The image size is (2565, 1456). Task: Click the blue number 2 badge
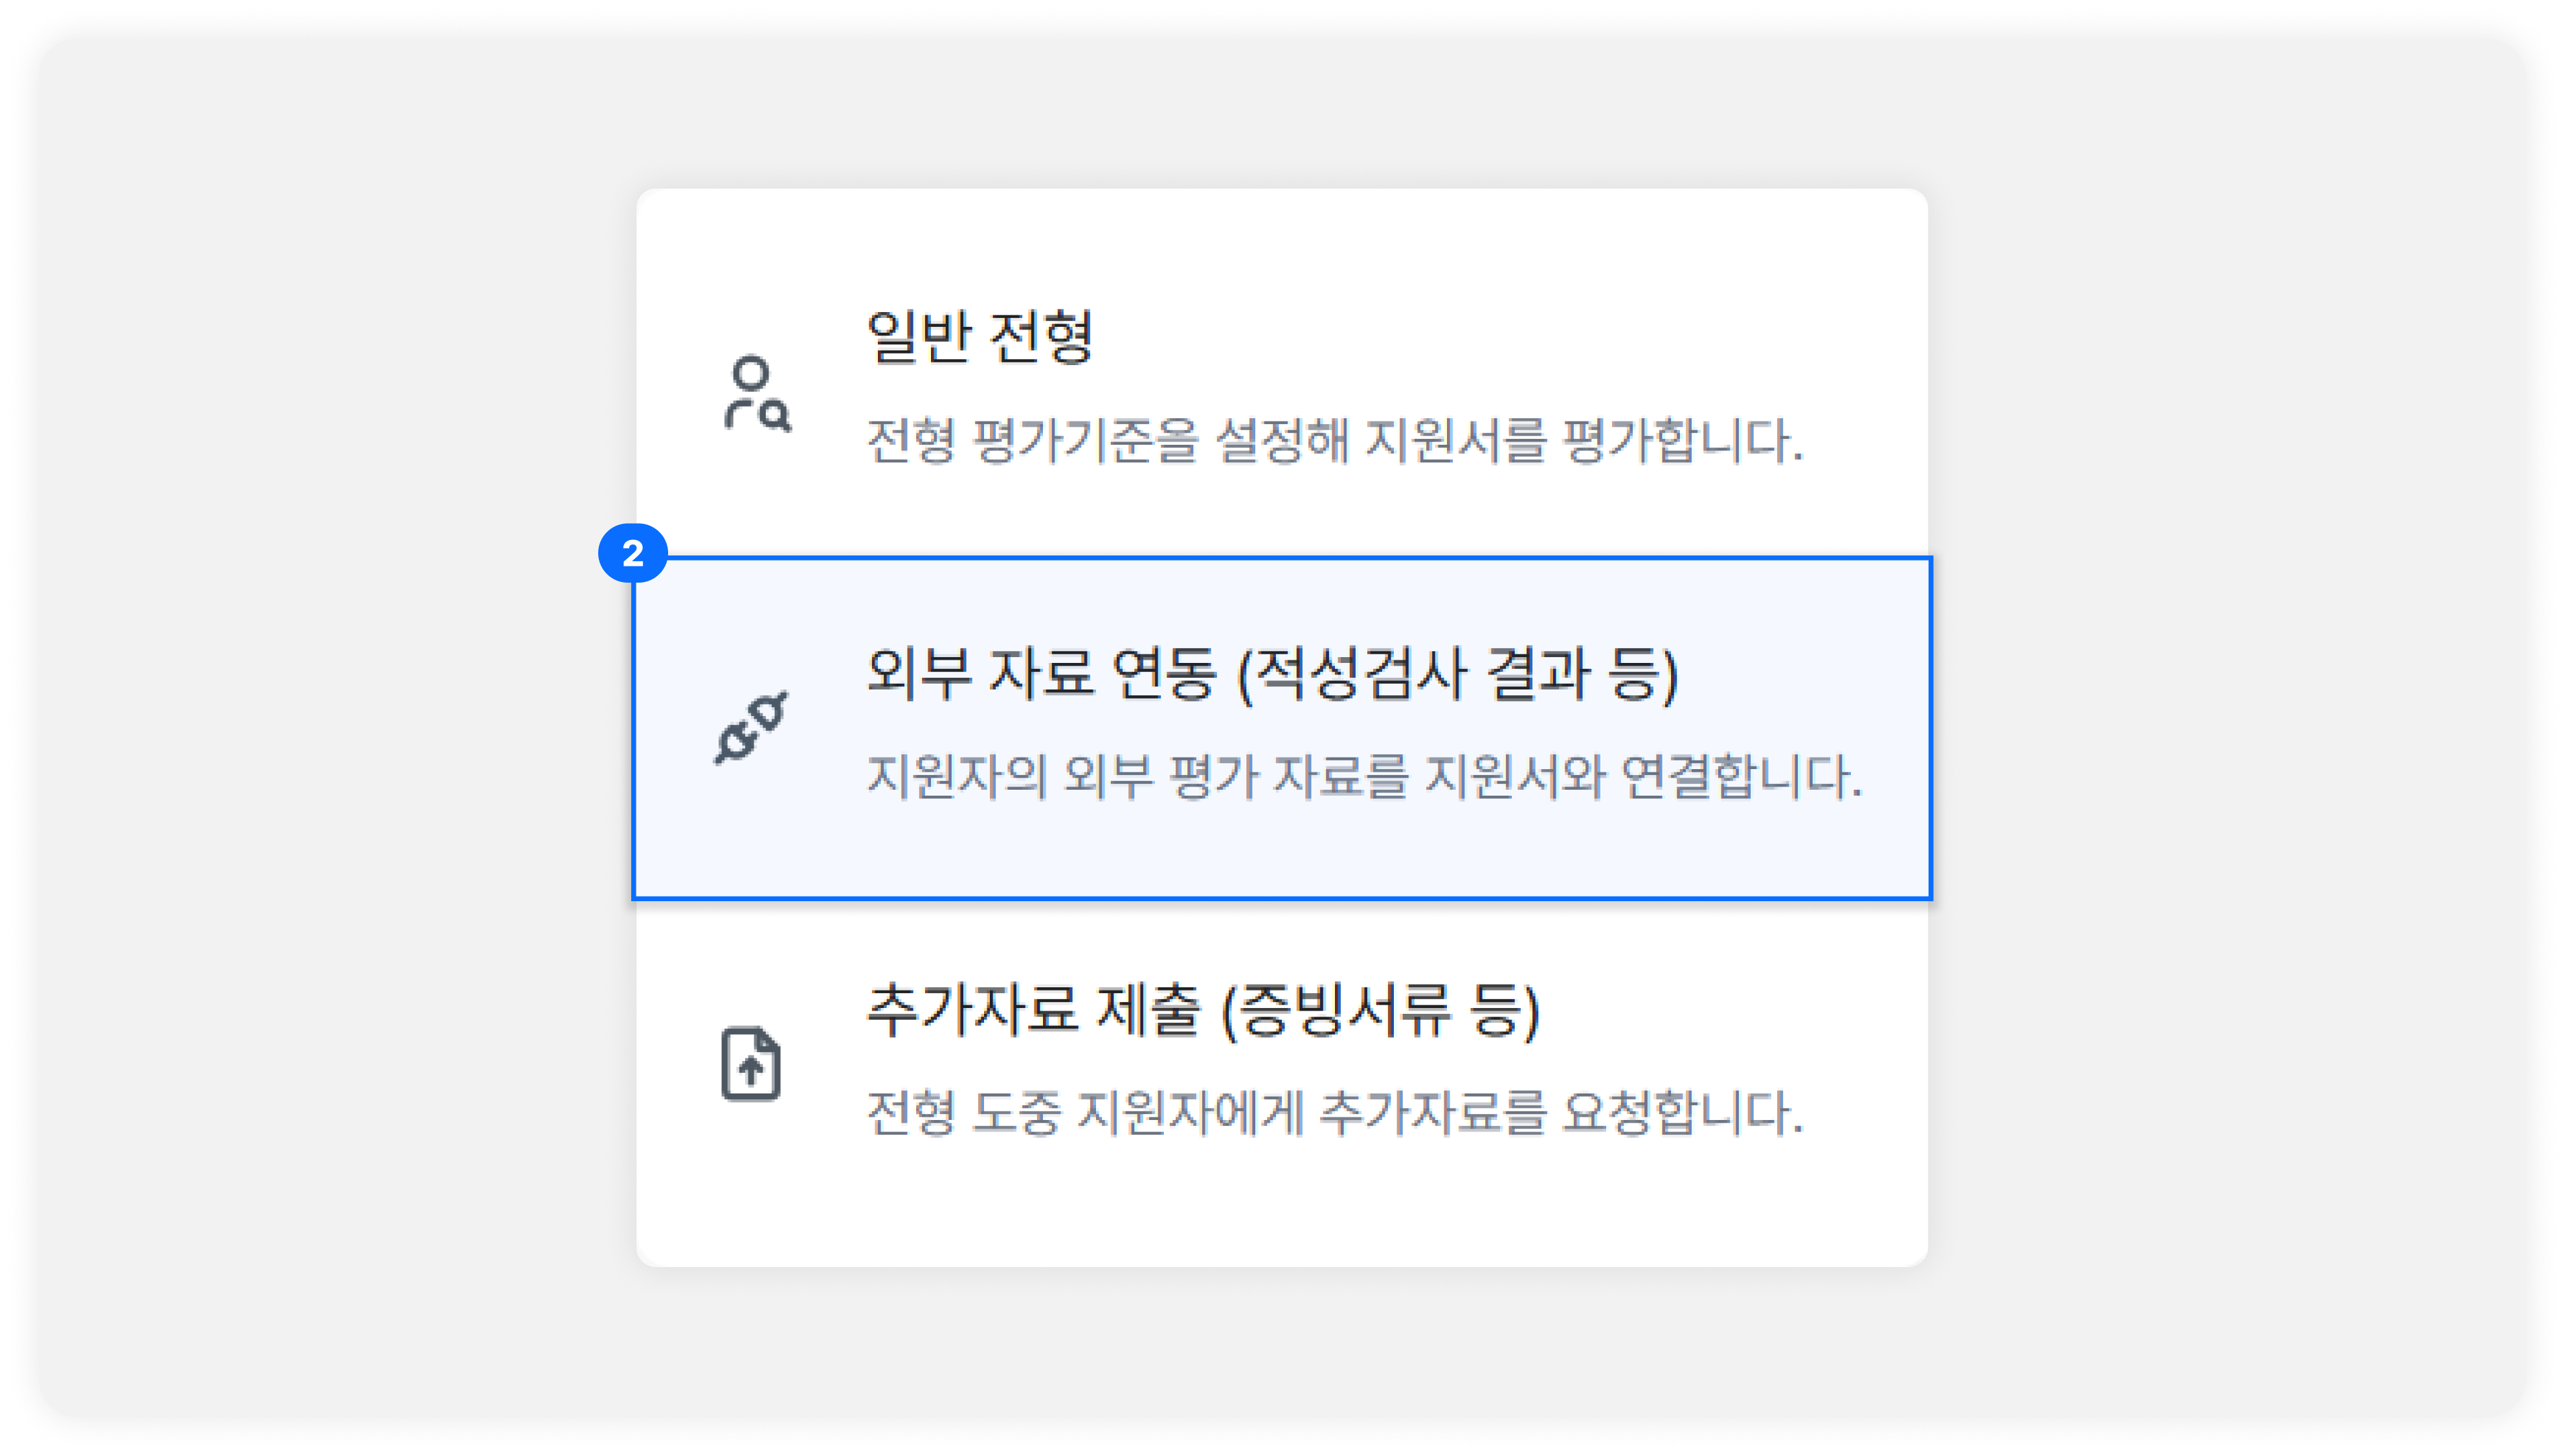click(x=632, y=553)
